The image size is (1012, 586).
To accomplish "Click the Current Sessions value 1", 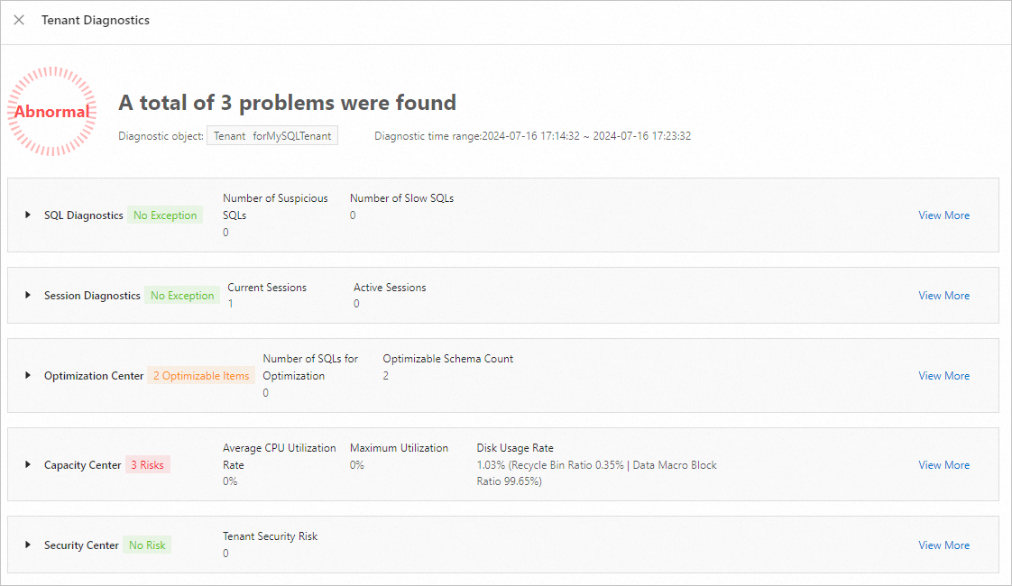I will [x=230, y=304].
